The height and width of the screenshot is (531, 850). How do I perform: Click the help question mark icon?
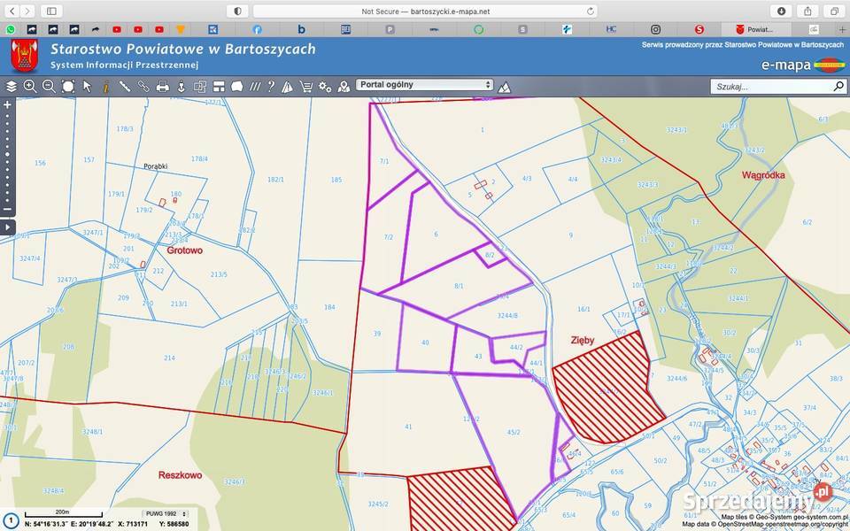point(271,87)
